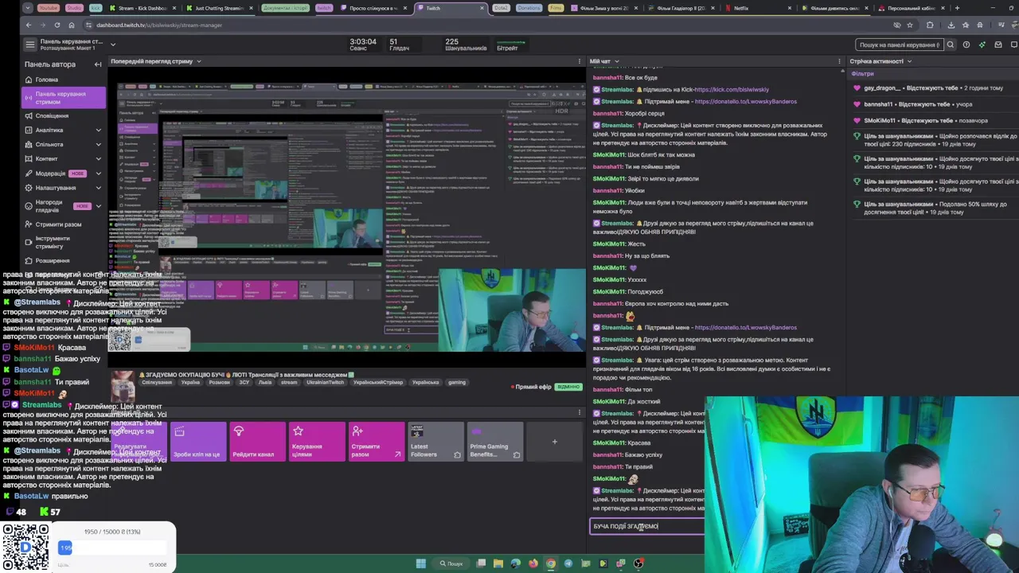Switch to the Just Chatting Streaming tab
Image resolution: width=1019 pixels, height=573 pixels.
pyautogui.click(x=220, y=8)
